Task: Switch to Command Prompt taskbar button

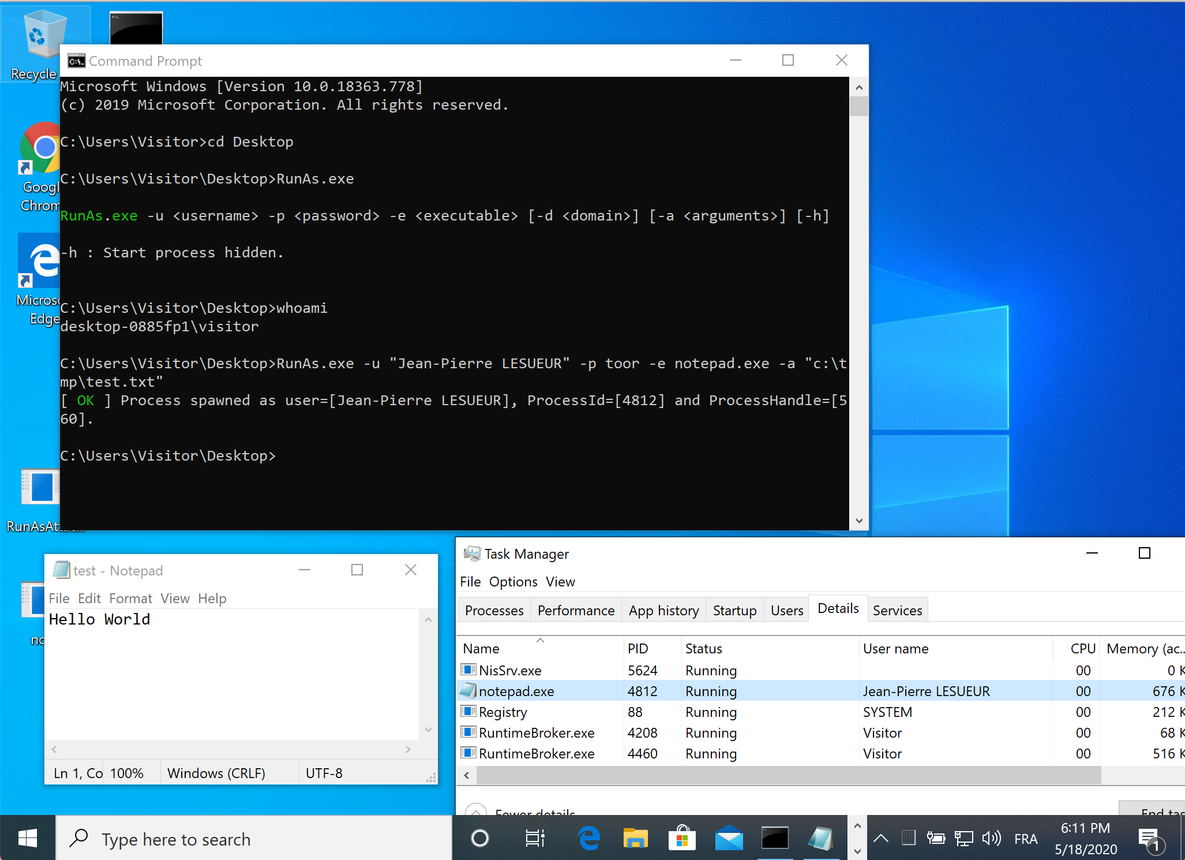Action: (x=775, y=838)
